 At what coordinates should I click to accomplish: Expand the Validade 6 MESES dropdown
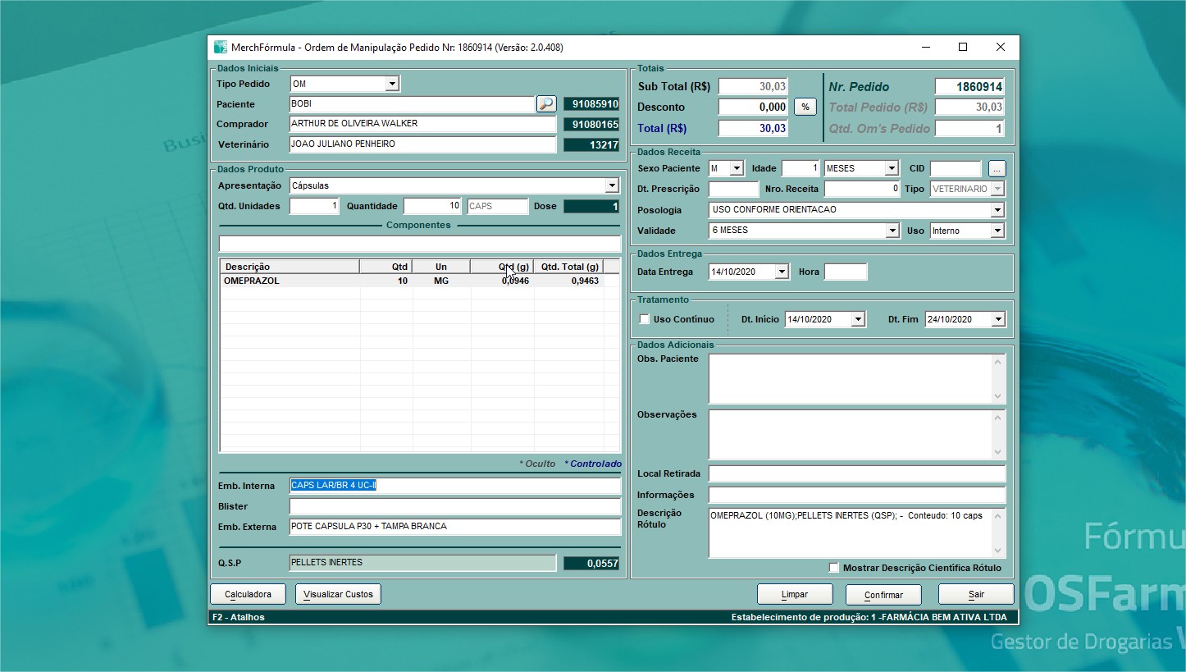click(892, 231)
